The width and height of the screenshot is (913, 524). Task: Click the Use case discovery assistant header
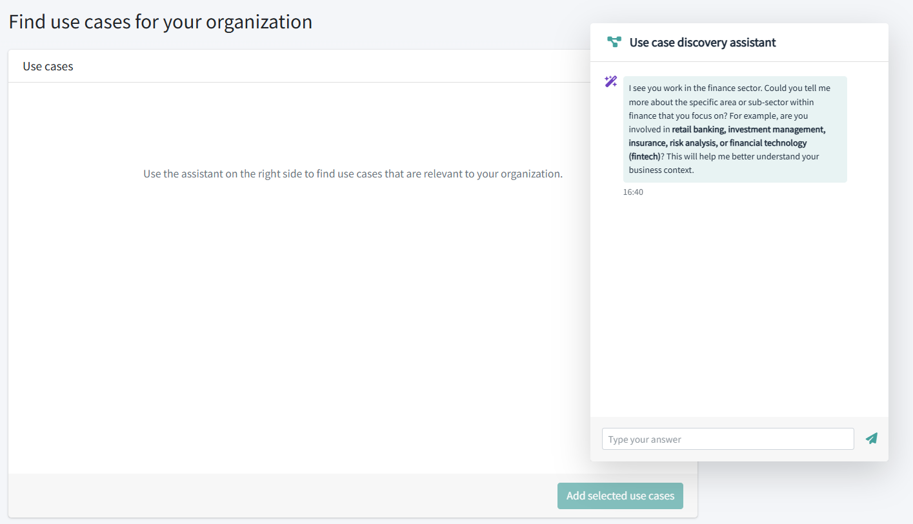pyautogui.click(x=703, y=42)
